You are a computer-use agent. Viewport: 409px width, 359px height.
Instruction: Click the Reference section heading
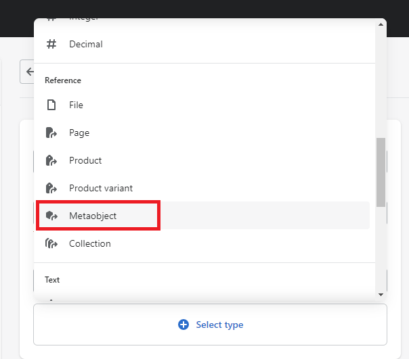point(63,80)
